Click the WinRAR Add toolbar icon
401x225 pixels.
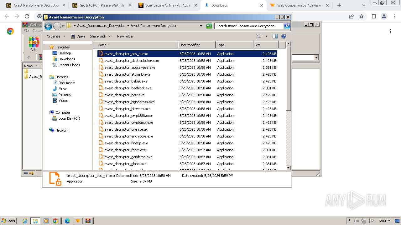click(34, 44)
